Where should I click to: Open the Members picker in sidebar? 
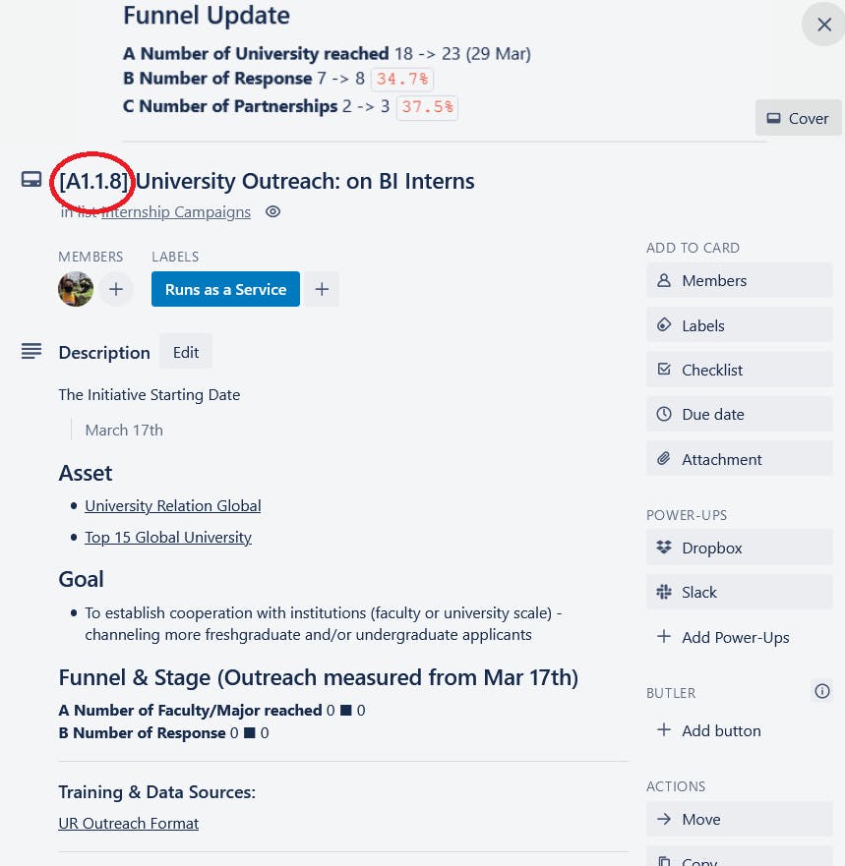[739, 280]
